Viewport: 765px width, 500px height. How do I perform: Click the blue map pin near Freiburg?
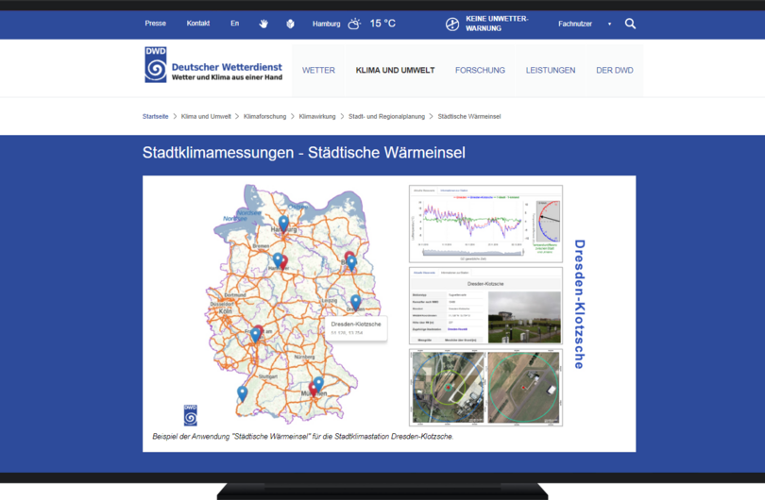[242, 392]
